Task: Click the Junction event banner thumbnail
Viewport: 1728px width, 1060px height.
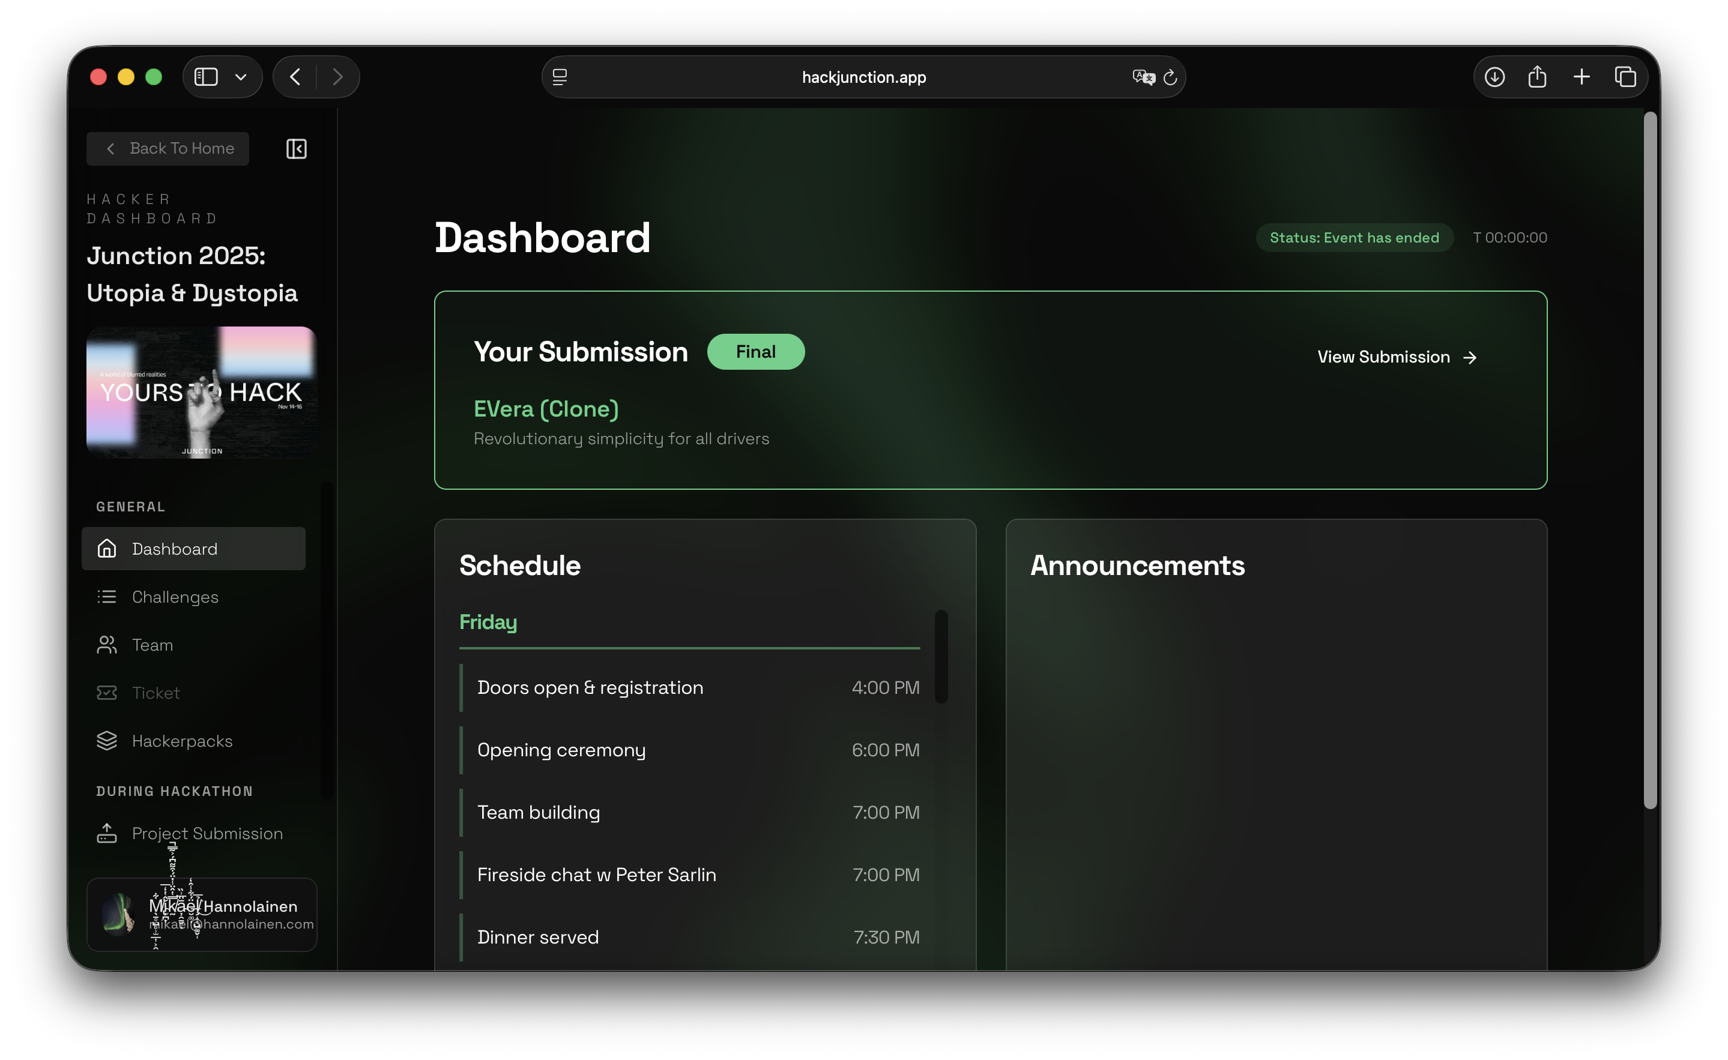Action: [201, 393]
